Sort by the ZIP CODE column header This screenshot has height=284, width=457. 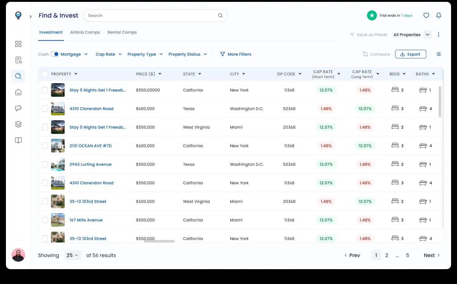289,74
